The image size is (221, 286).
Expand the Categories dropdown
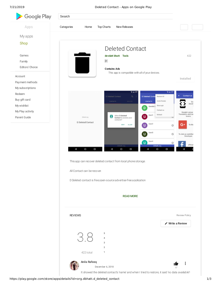point(66,27)
